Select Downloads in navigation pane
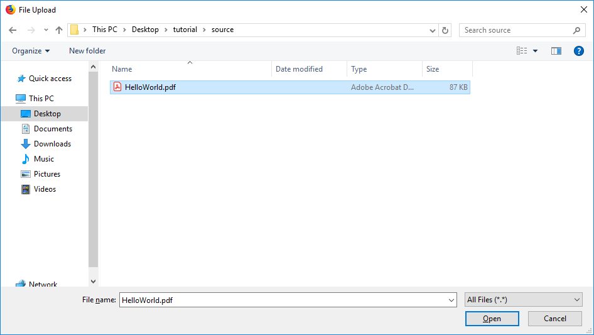594x335 pixels. pos(52,144)
